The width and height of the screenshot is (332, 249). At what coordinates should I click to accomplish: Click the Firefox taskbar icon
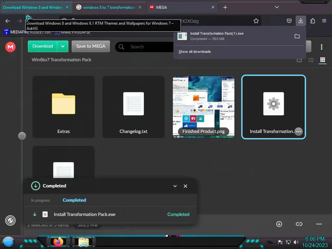(58, 242)
